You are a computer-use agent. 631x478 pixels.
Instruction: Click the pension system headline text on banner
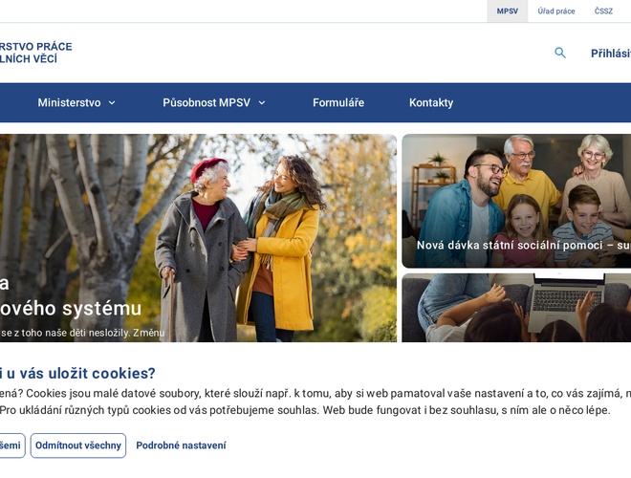[x=71, y=296]
